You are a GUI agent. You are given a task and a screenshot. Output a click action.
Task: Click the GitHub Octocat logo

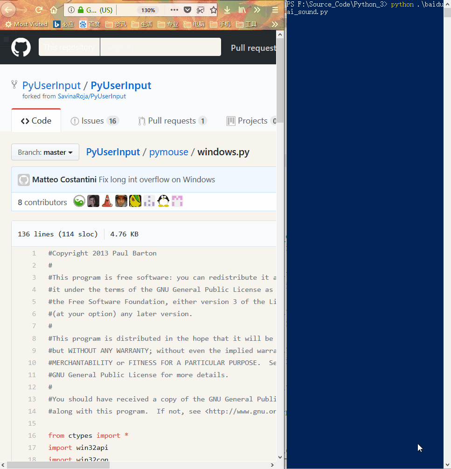[x=21, y=47]
